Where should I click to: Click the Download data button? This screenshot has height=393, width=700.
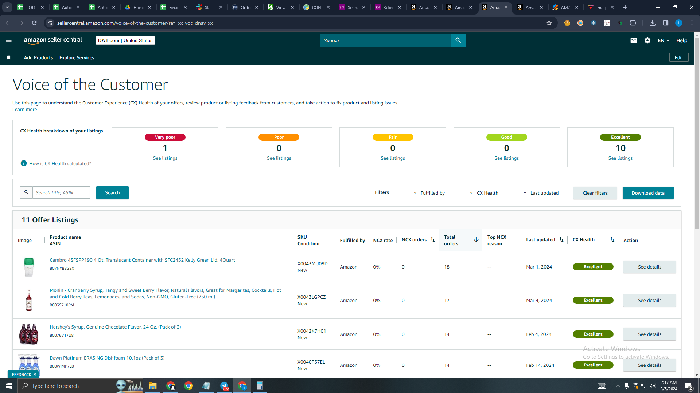648,193
